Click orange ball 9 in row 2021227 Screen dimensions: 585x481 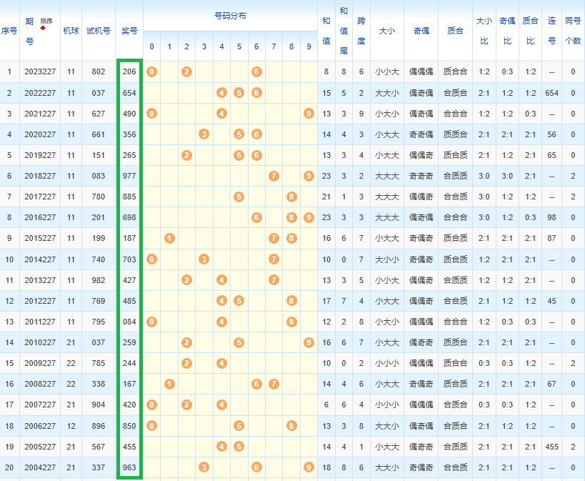point(309,114)
